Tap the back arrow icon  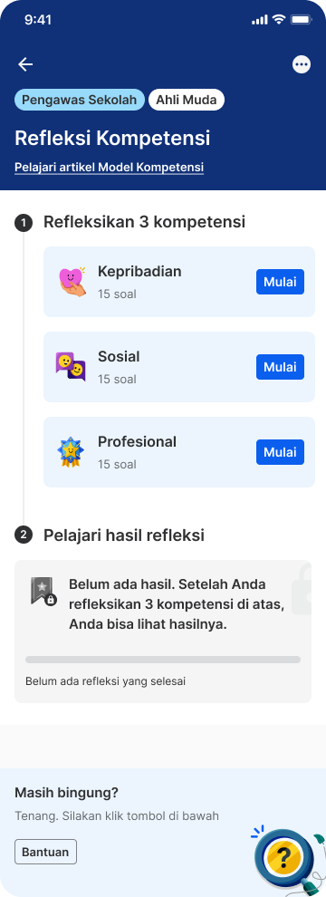click(25, 64)
